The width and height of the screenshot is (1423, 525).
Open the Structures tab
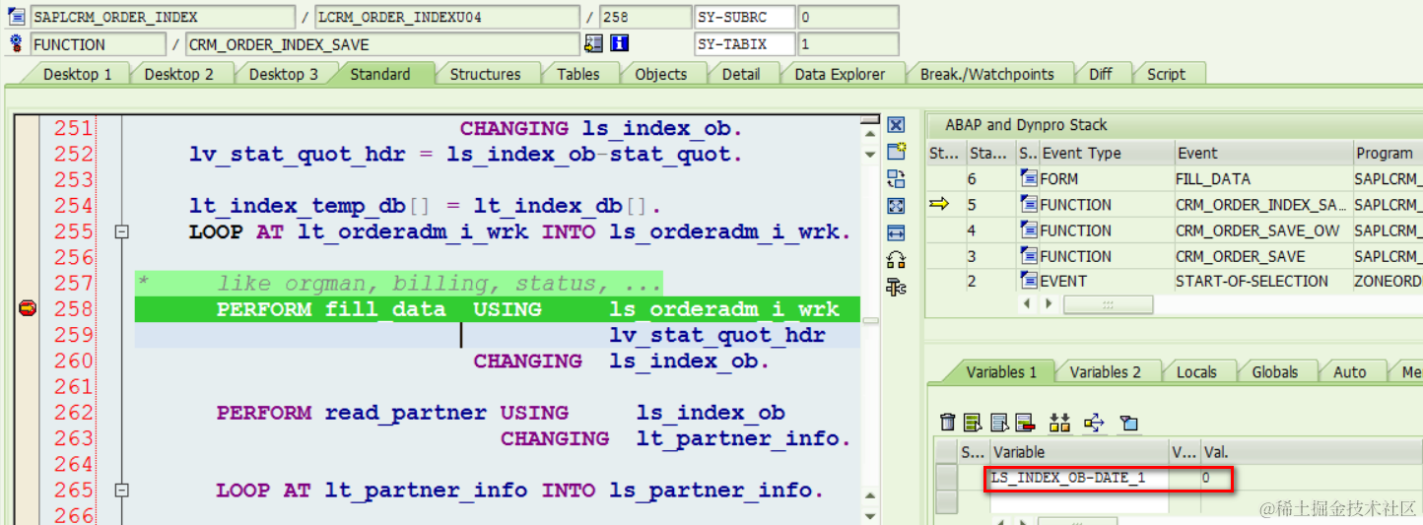[x=485, y=74]
